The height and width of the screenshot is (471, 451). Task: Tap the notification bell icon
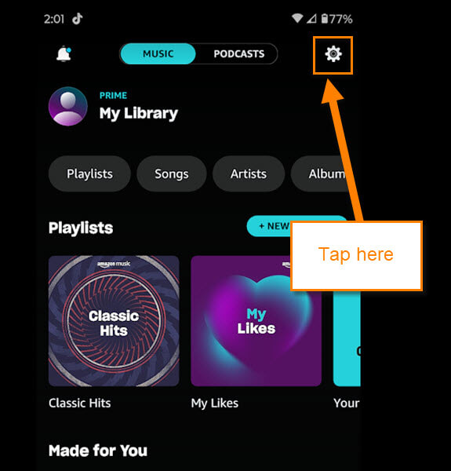[64, 53]
